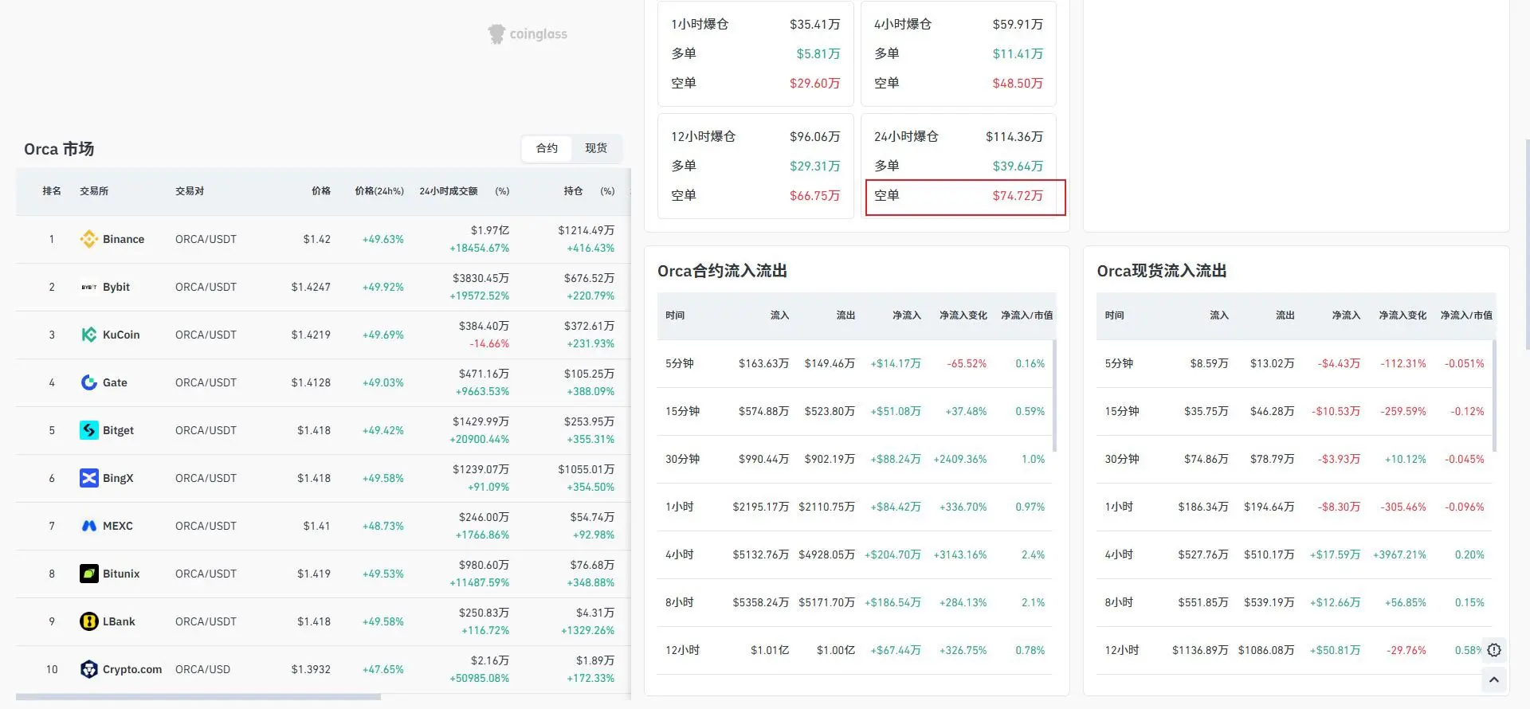Click the Bitunix exchange logo icon

point(89,574)
